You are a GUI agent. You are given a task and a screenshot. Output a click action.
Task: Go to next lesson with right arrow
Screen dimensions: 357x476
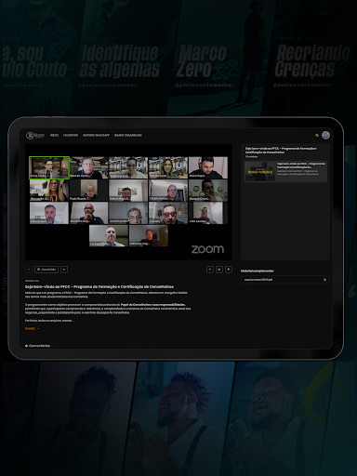pos(64,270)
